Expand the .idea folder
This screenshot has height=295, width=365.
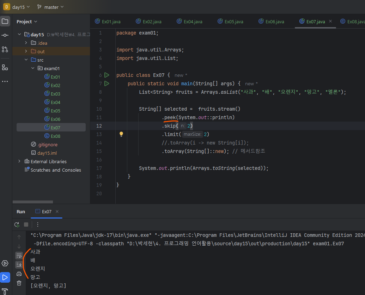point(26,43)
